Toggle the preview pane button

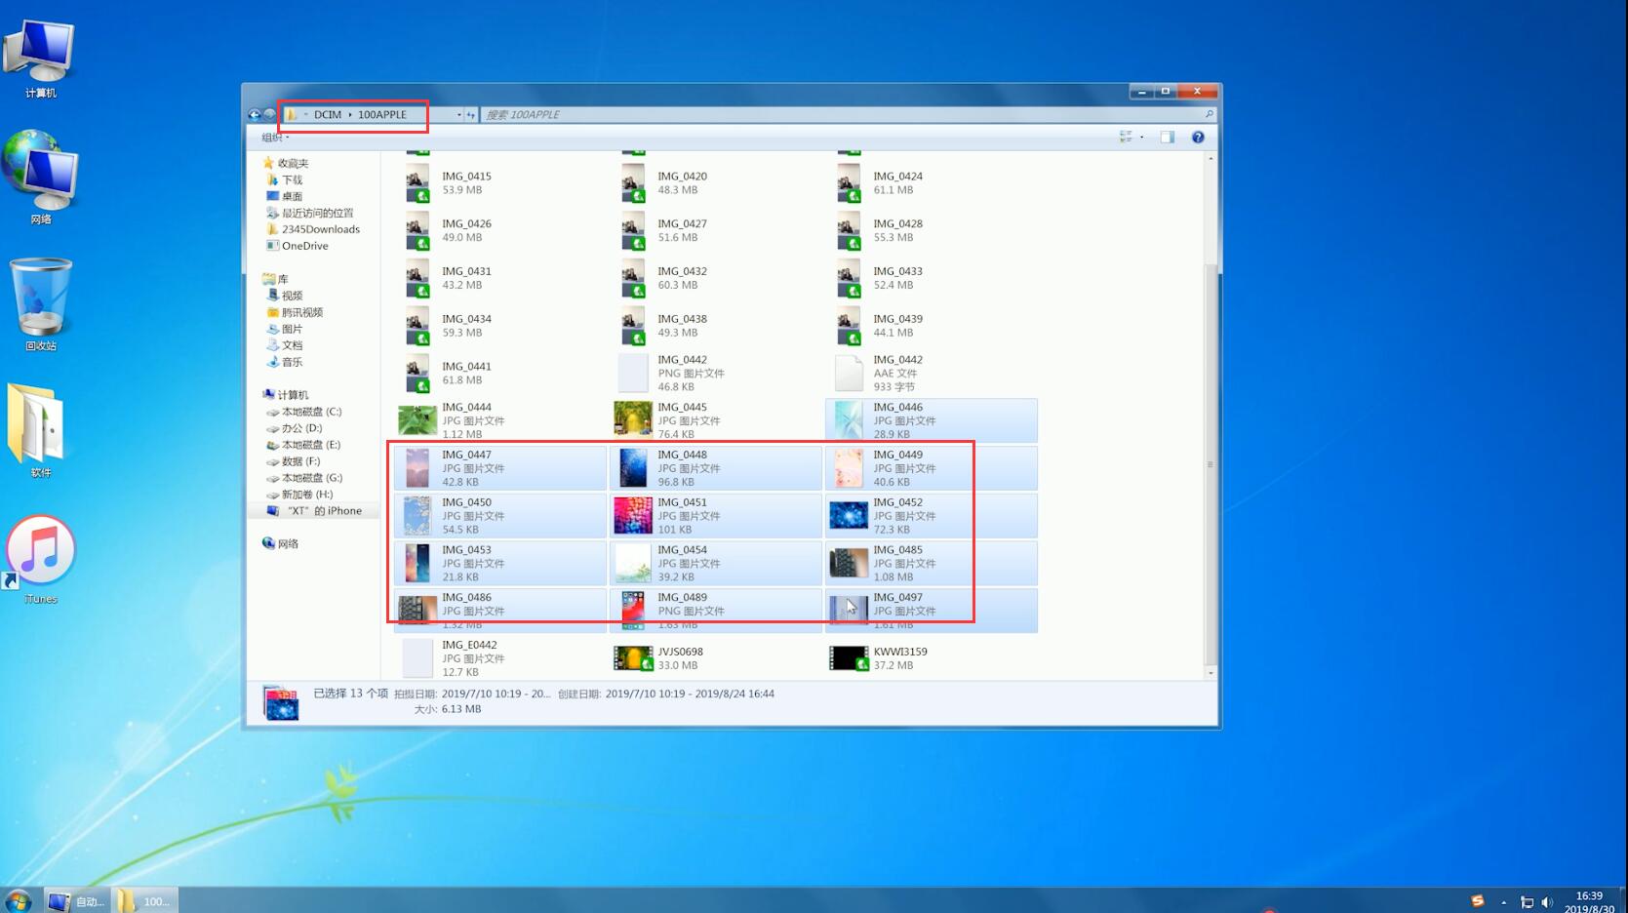[1167, 138]
